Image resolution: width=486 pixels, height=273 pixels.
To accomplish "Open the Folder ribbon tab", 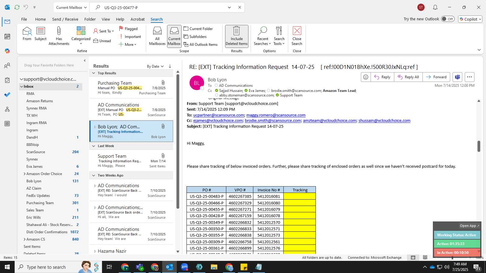I will [90, 19].
